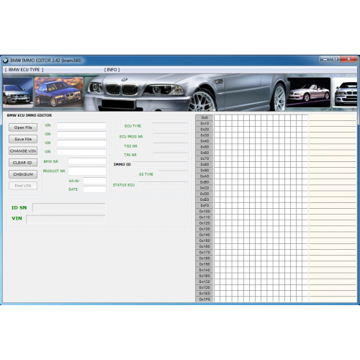This screenshot has width=360, height=360.
Task: Maximize the BMW IMMO EDITOR window
Action: coord(335,59)
